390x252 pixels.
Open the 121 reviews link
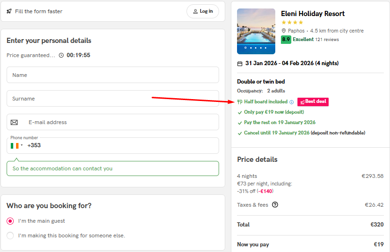pyautogui.click(x=327, y=40)
